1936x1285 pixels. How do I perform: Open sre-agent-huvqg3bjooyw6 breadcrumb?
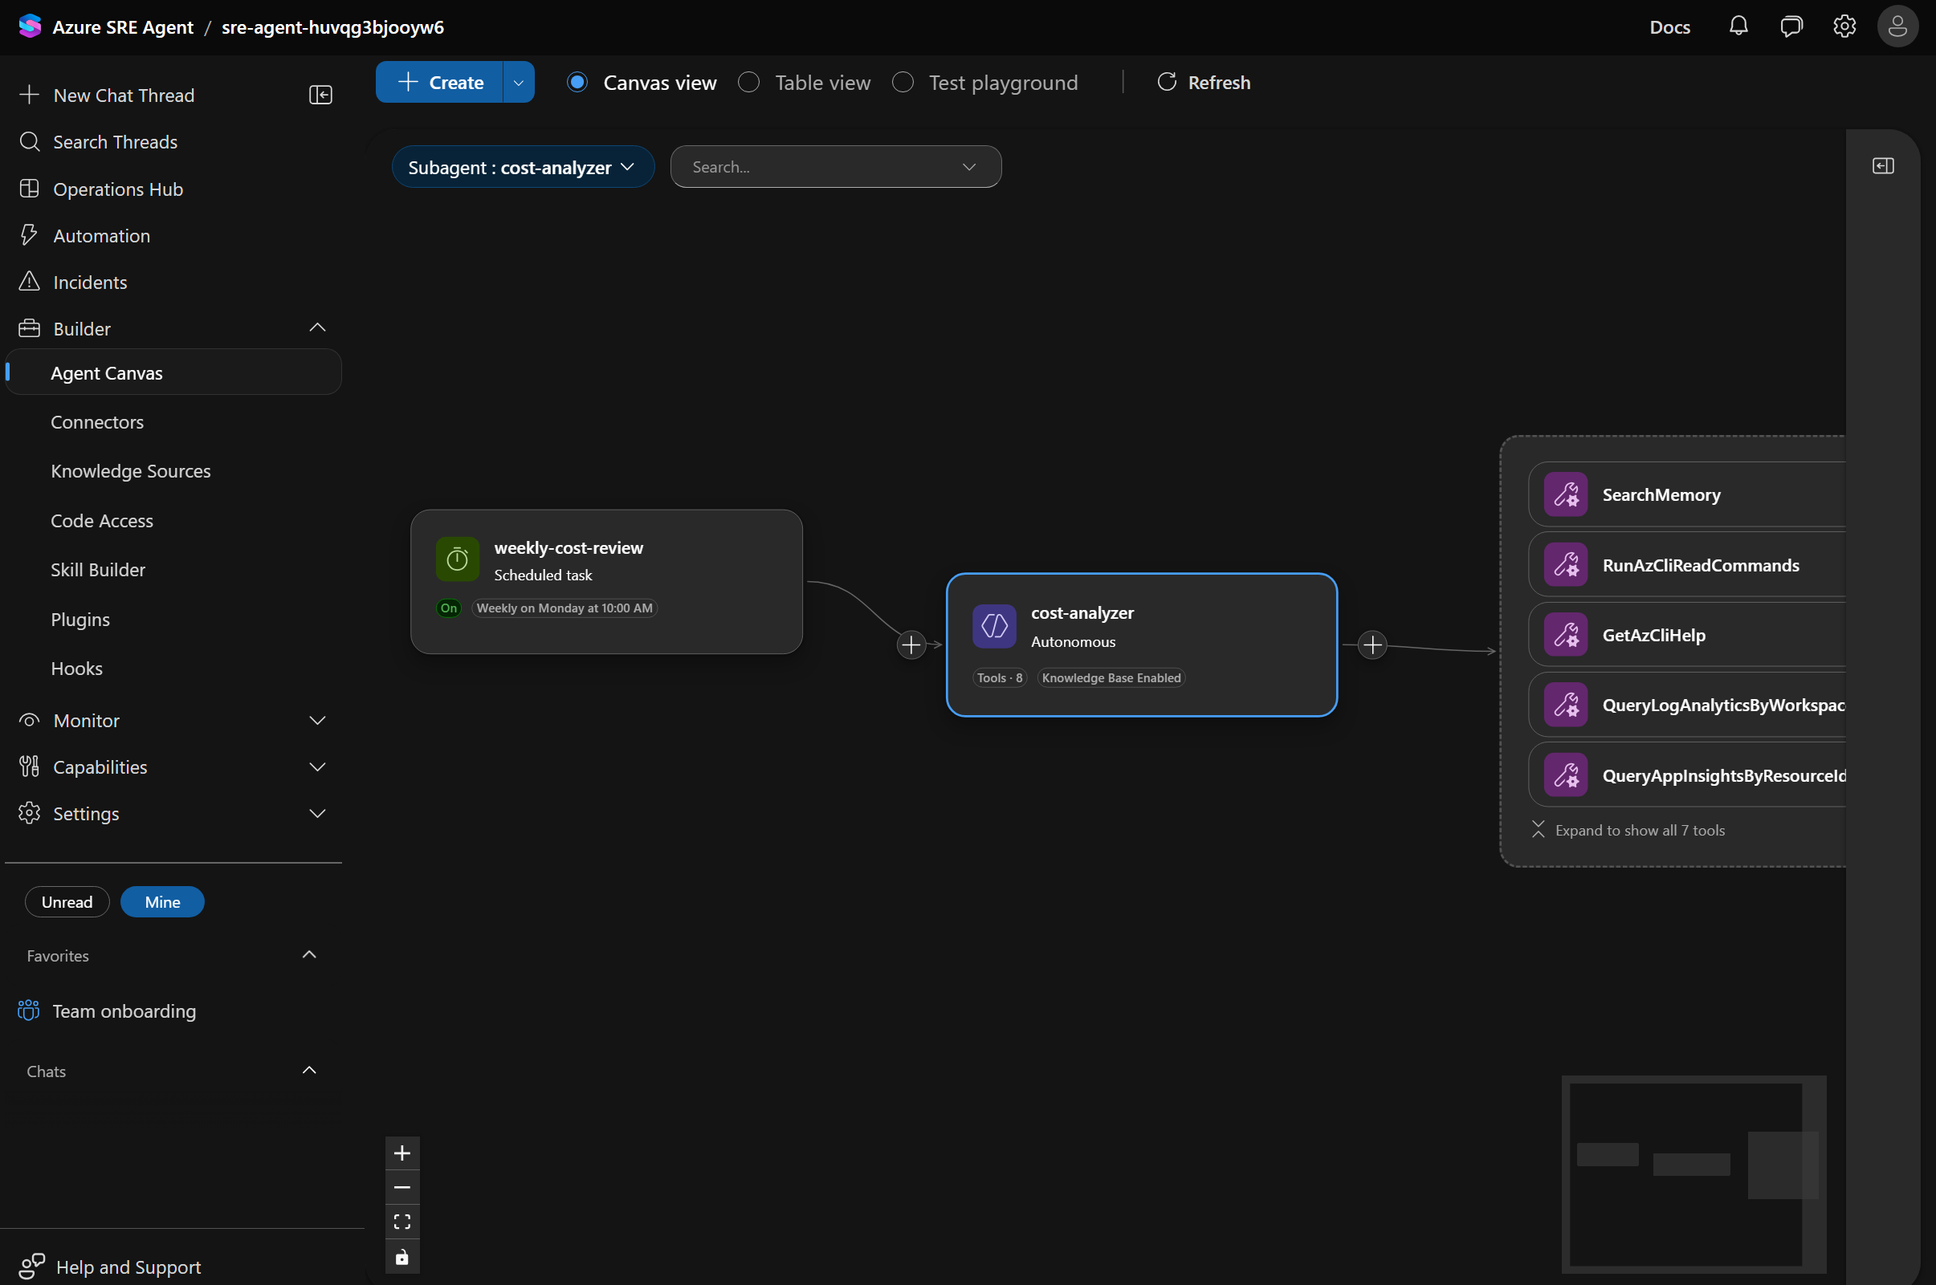(x=332, y=27)
